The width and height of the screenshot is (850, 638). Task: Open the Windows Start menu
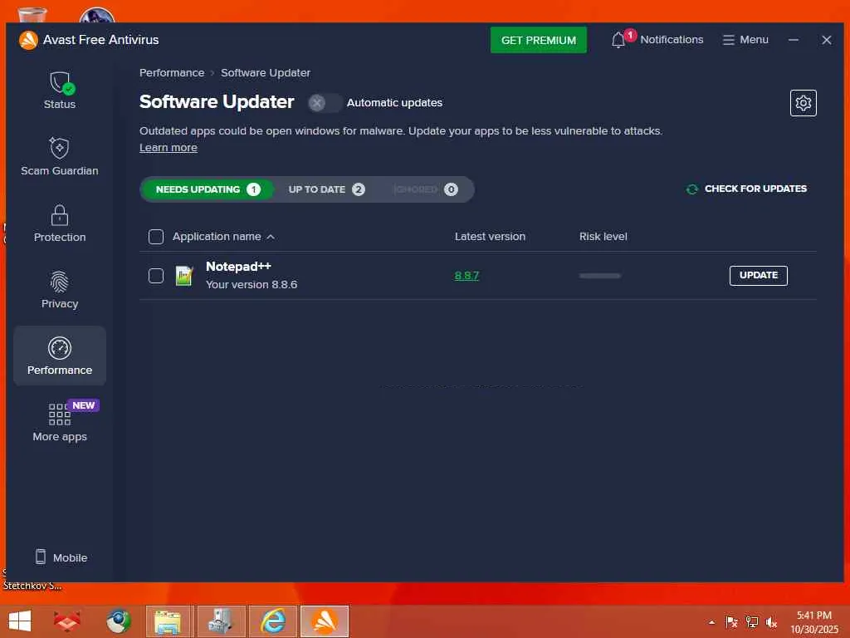[20, 621]
